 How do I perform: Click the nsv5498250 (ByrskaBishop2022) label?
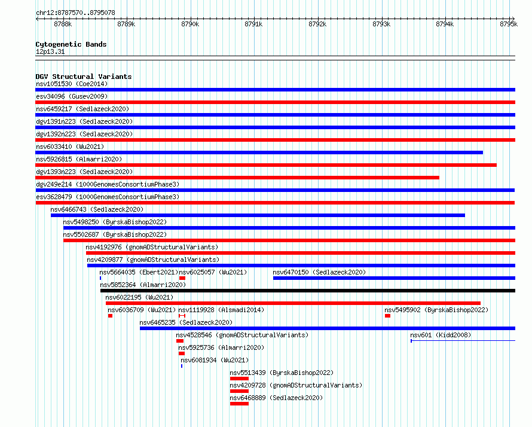click(x=115, y=222)
